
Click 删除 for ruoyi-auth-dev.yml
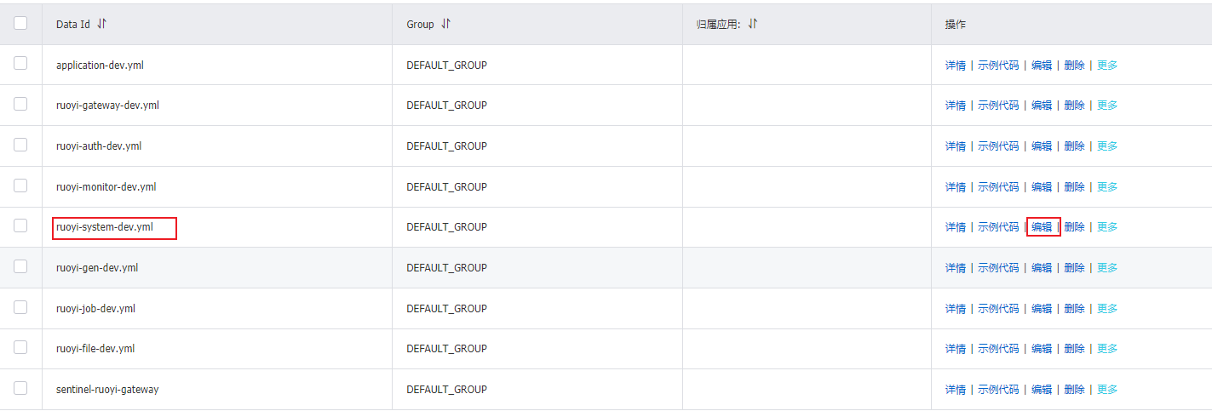(1075, 146)
